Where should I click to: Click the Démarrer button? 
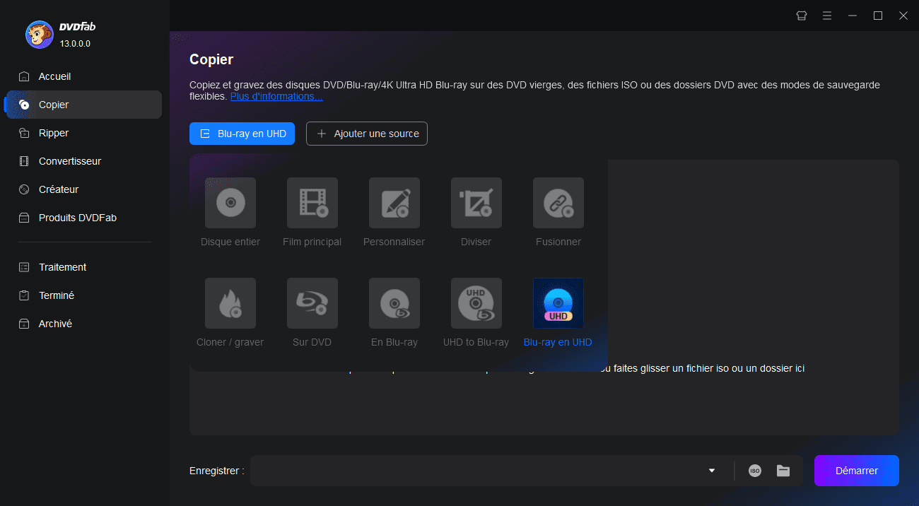[857, 471]
